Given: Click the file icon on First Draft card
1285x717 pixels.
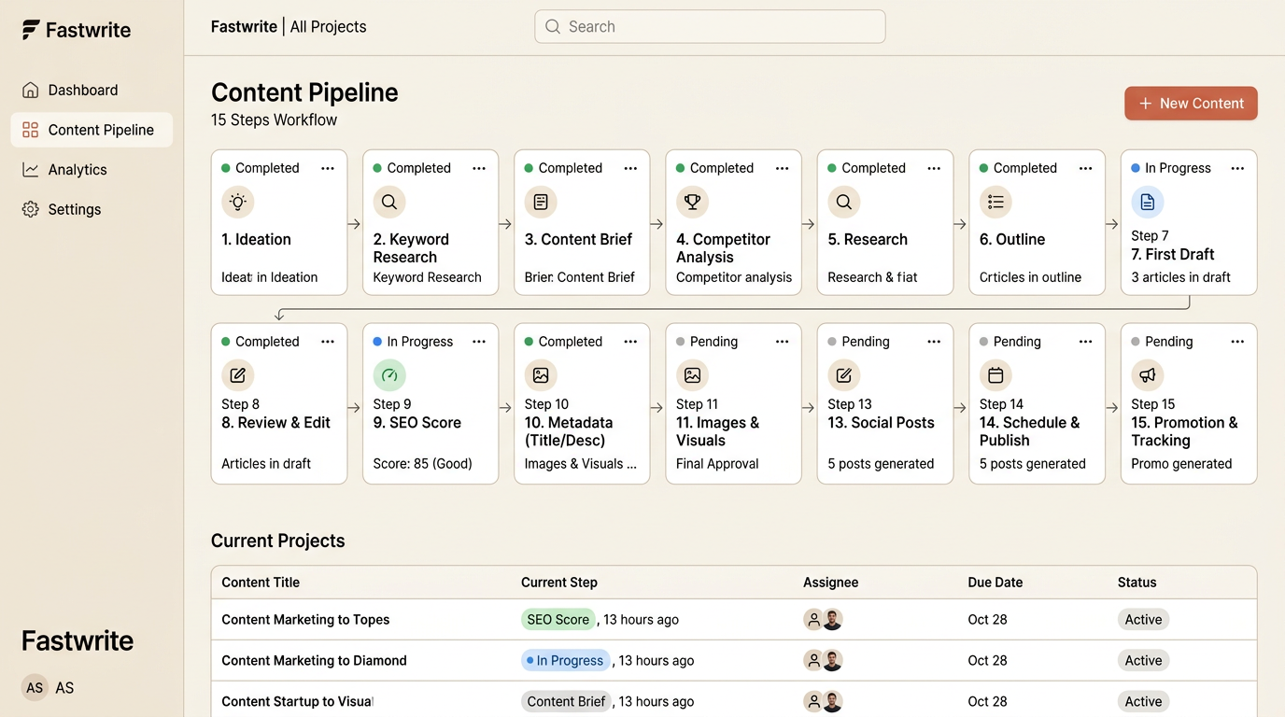Looking at the screenshot, I should point(1148,202).
